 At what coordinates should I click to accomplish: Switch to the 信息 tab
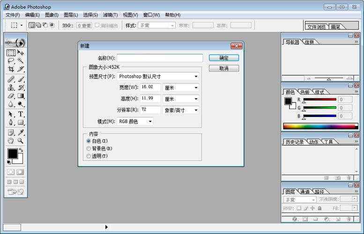click(309, 42)
